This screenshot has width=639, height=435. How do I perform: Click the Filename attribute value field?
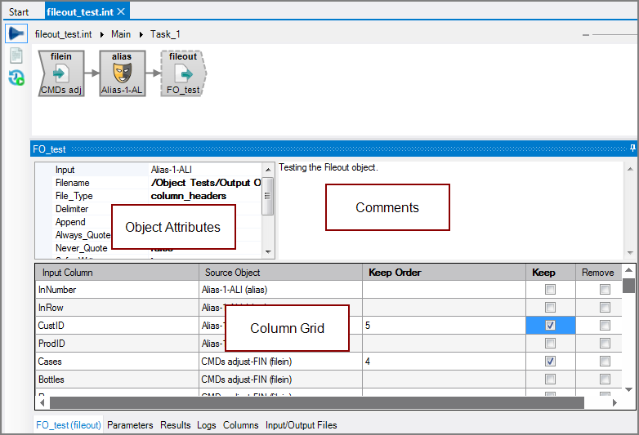pos(206,183)
